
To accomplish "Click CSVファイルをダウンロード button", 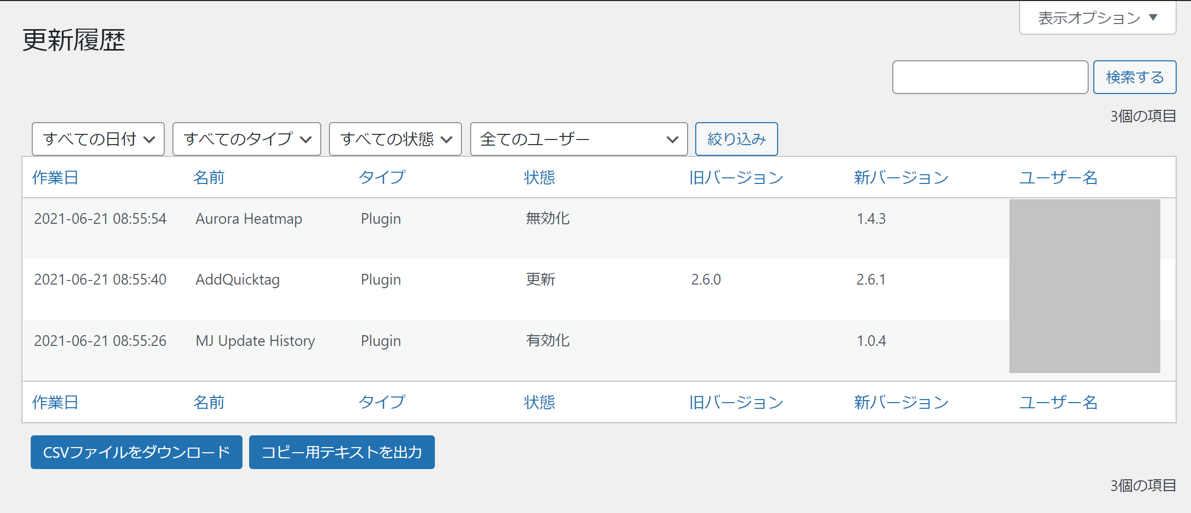I will pyautogui.click(x=136, y=452).
